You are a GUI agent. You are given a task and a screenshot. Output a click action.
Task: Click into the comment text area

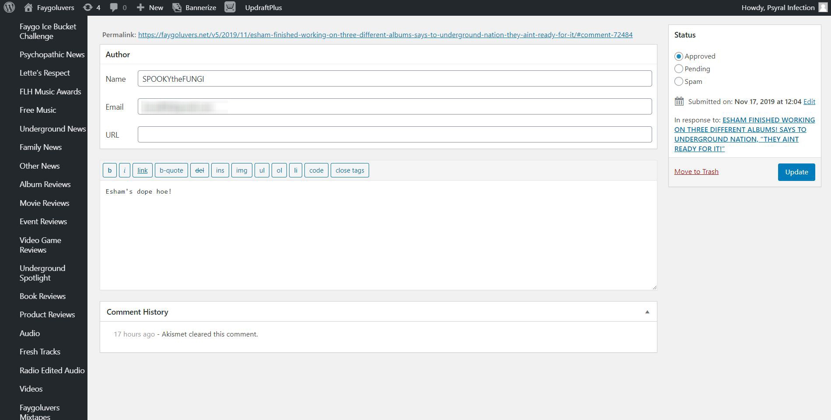pos(378,235)
